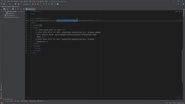Open the Code menu
This screenshot has height=104, width=185.
pos(21,1)
